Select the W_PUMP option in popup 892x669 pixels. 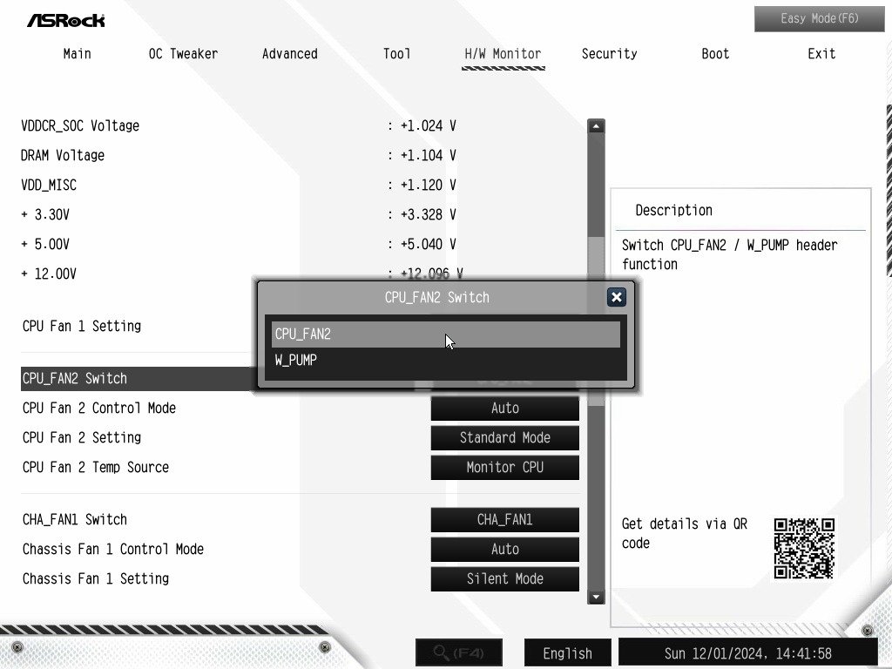[445, 360]
